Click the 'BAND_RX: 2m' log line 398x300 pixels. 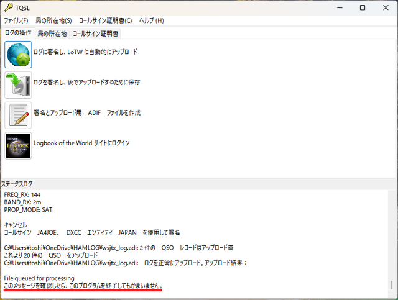tap(22, 202)
